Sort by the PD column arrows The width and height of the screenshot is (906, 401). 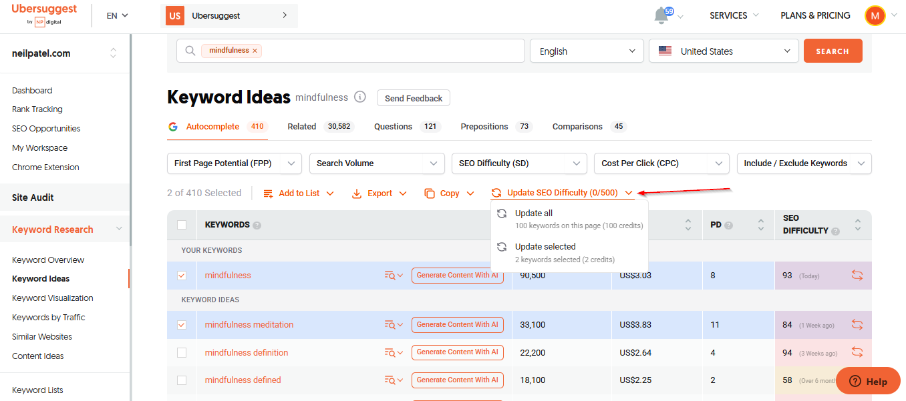coord(761,225)
